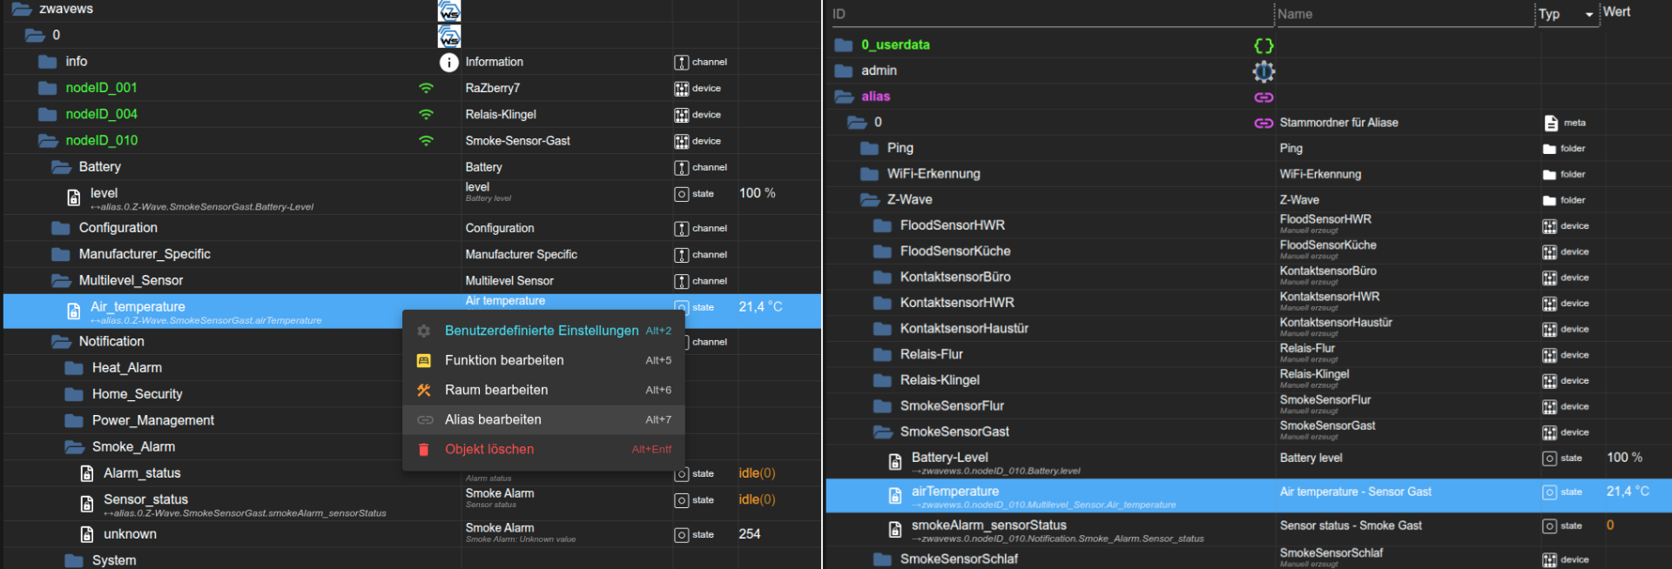Choose Objekt löschen in the context menu
The height and width of the screenshot is (569, 1672).
[x=489, y=449]
